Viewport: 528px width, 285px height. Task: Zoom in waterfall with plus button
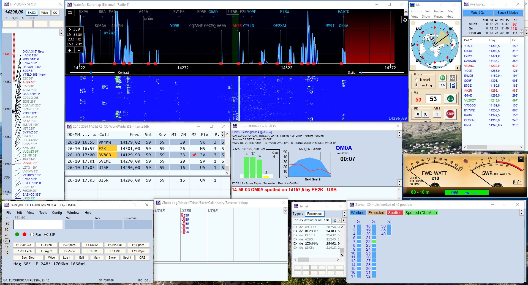coord(70,50)
